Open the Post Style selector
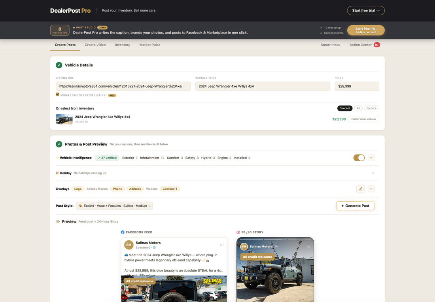This screenshot has width=435, height=302. coord(114,206)
